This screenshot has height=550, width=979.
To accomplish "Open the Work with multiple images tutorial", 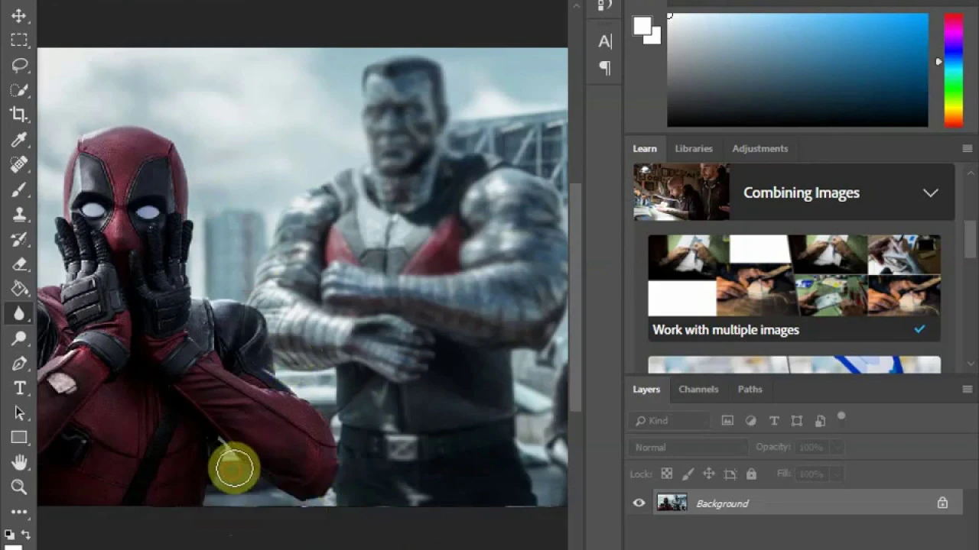I will pos(794,287).
